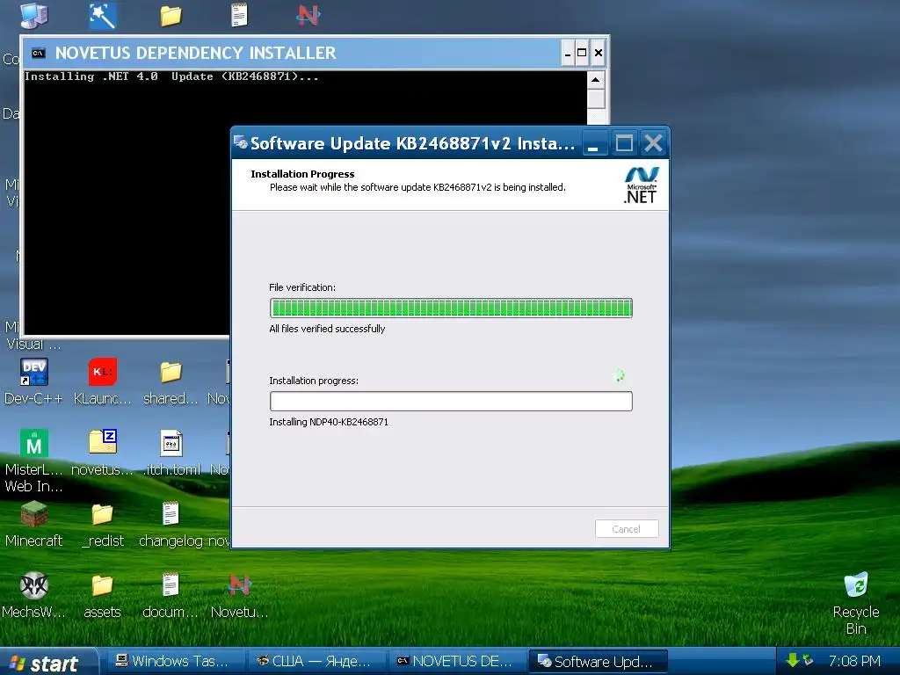This screenshot has width=900, height=675.
Task: Switch to США — Яндекс browser taskbar item
Action: 315,661
